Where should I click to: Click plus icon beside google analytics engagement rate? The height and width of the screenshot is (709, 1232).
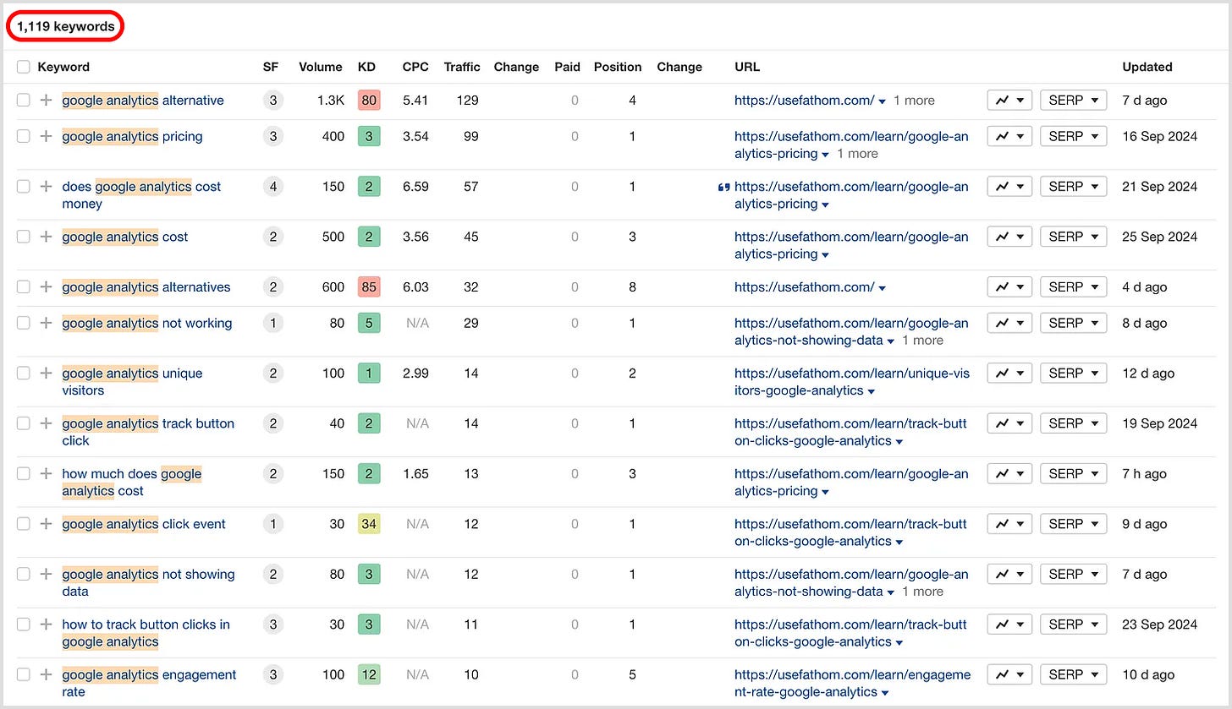pyautogui.click(x=46, y=674)
